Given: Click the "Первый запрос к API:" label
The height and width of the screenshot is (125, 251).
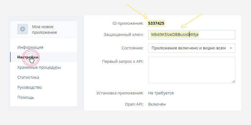Looking at the screenshot, I should [123, 61].
